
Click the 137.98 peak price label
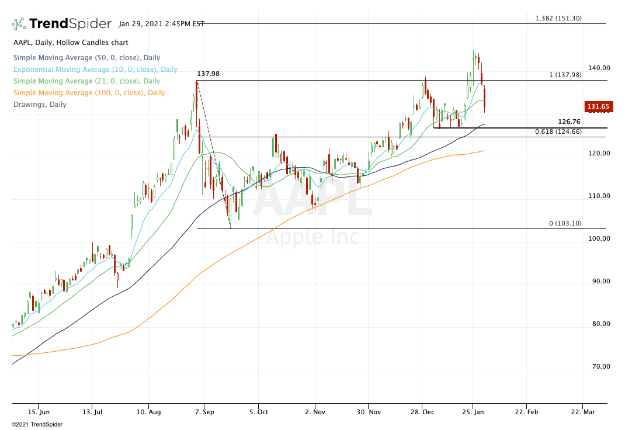pos(208,74)
